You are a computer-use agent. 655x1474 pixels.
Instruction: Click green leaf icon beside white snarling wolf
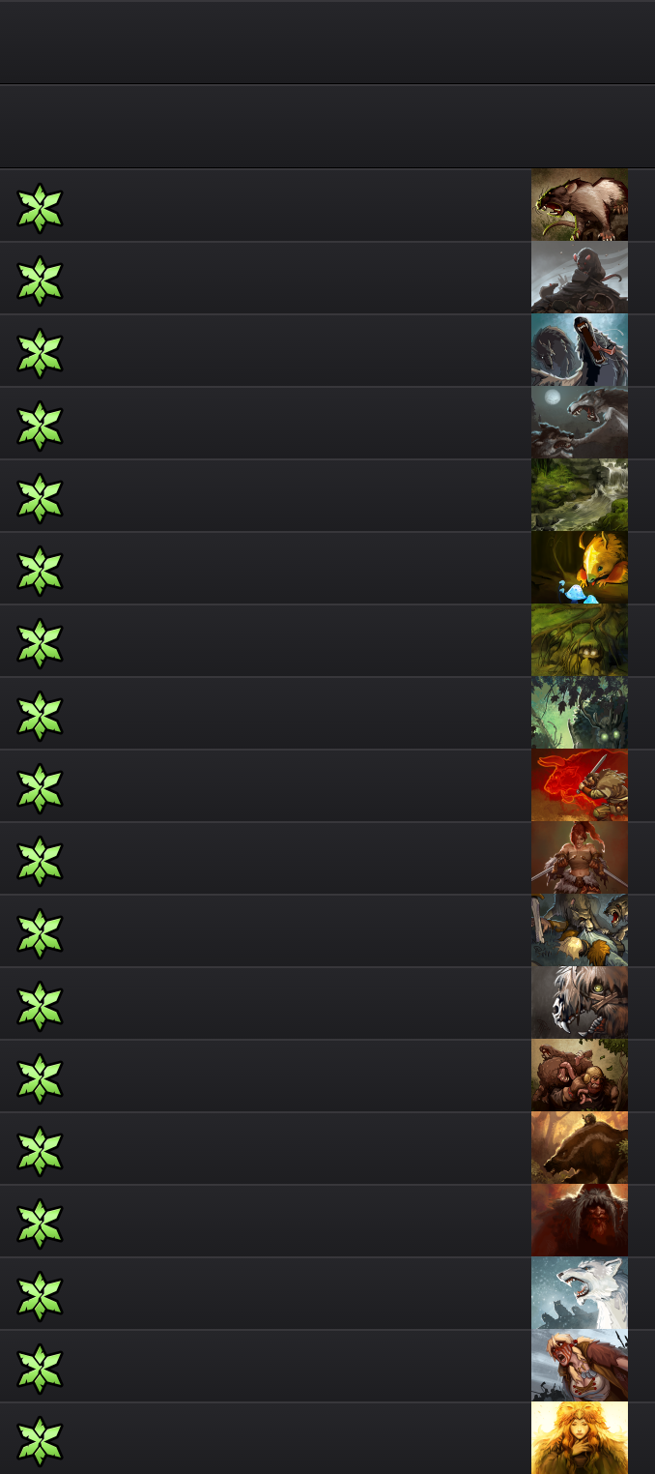coord(40,1296)
